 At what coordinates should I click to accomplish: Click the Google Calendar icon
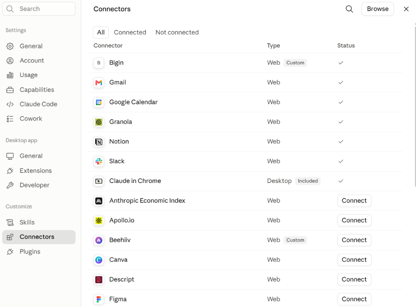click(x=99, y=102)
